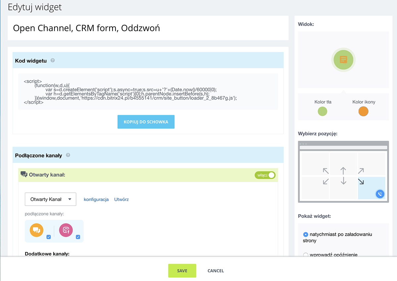
Task: Select wprowadź opóźnienie radio option
Action: pos(306,255)
